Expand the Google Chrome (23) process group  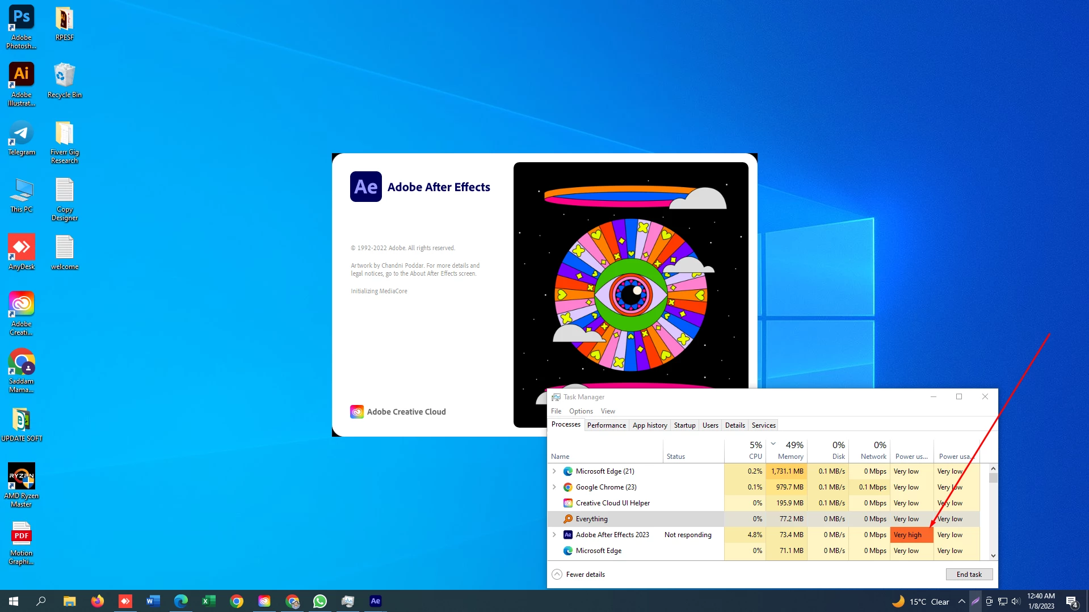(x=554, y=487)
